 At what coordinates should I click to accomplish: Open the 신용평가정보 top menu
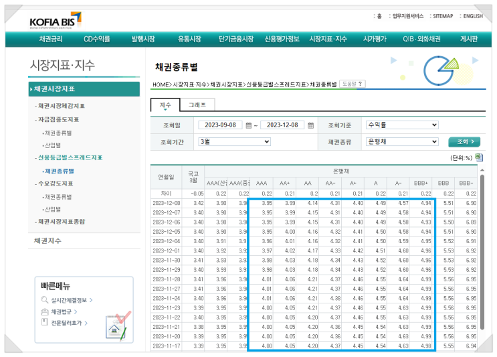click(x=282, y=40)
